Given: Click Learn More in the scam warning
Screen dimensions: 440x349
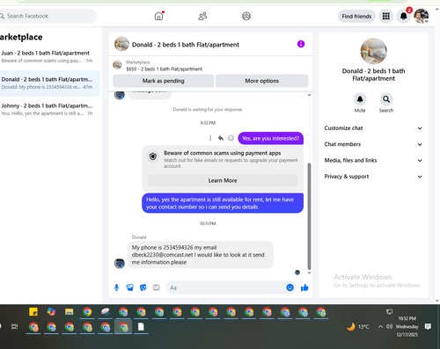Looking at the screenshot, I should coord(223,180).
